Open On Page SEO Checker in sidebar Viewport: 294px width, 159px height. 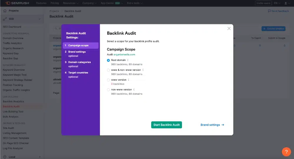(16, 143)
